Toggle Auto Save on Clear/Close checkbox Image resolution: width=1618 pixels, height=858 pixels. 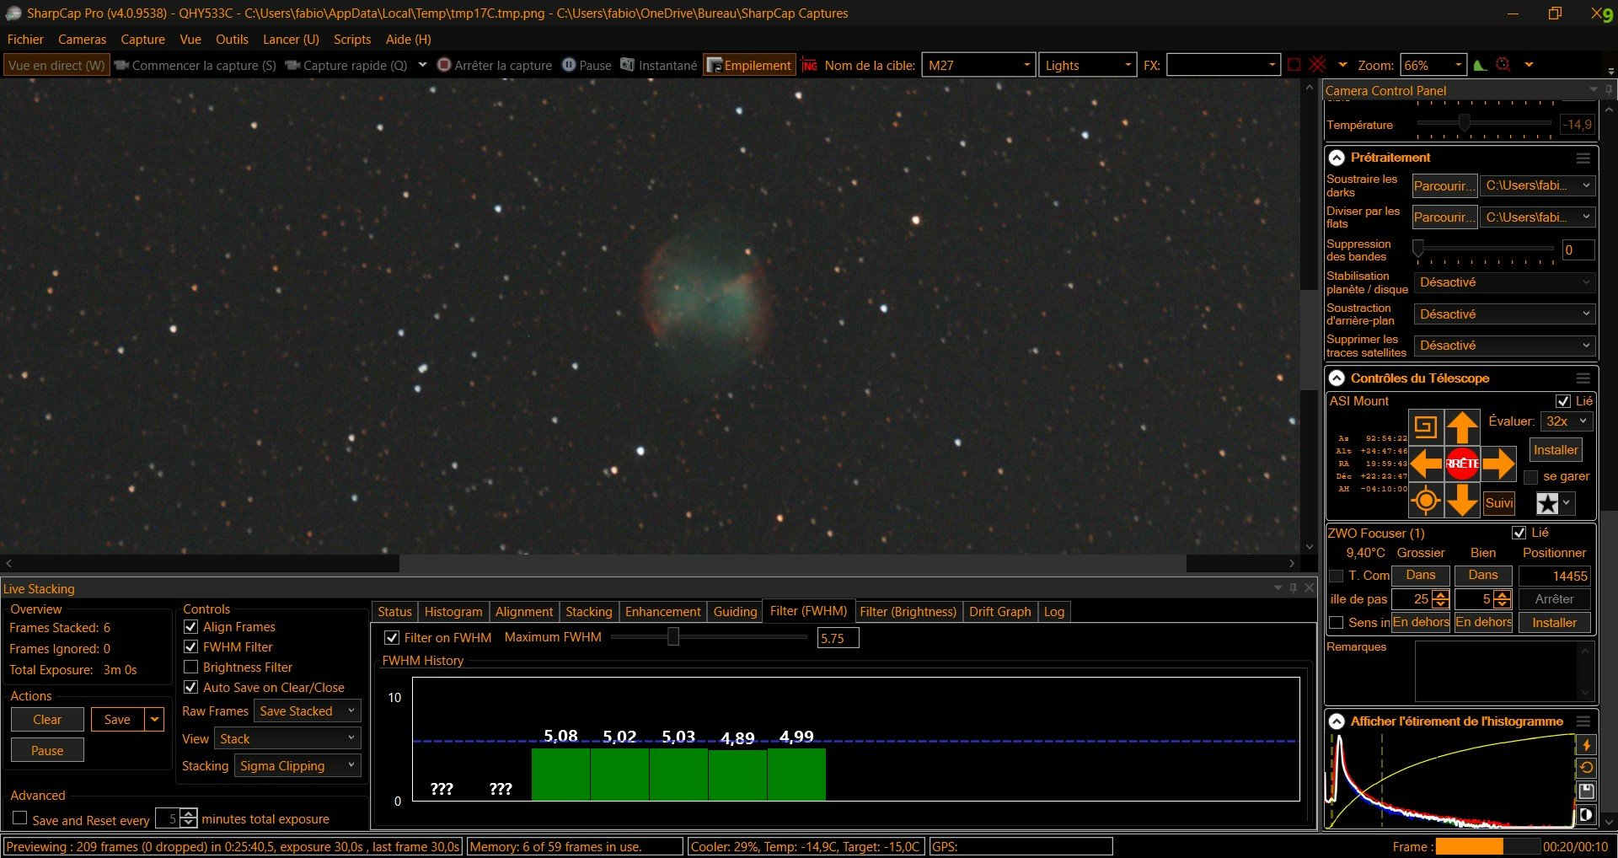191,687
